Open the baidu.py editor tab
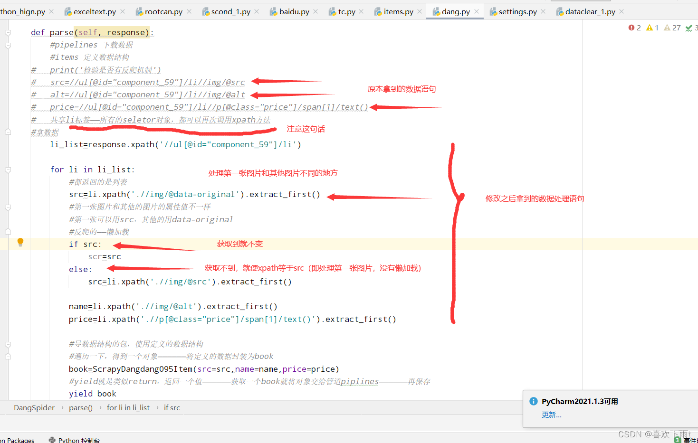The height and width of the screenshot is (443, 698). point(294,11)
